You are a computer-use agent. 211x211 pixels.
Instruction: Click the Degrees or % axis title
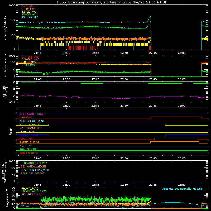[7, 198]
